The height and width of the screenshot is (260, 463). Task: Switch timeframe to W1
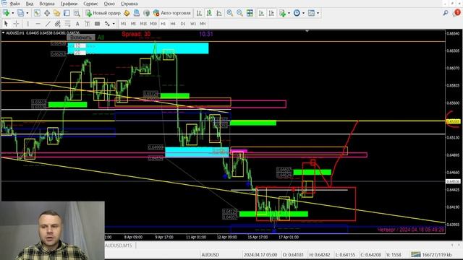pos(193,24)
